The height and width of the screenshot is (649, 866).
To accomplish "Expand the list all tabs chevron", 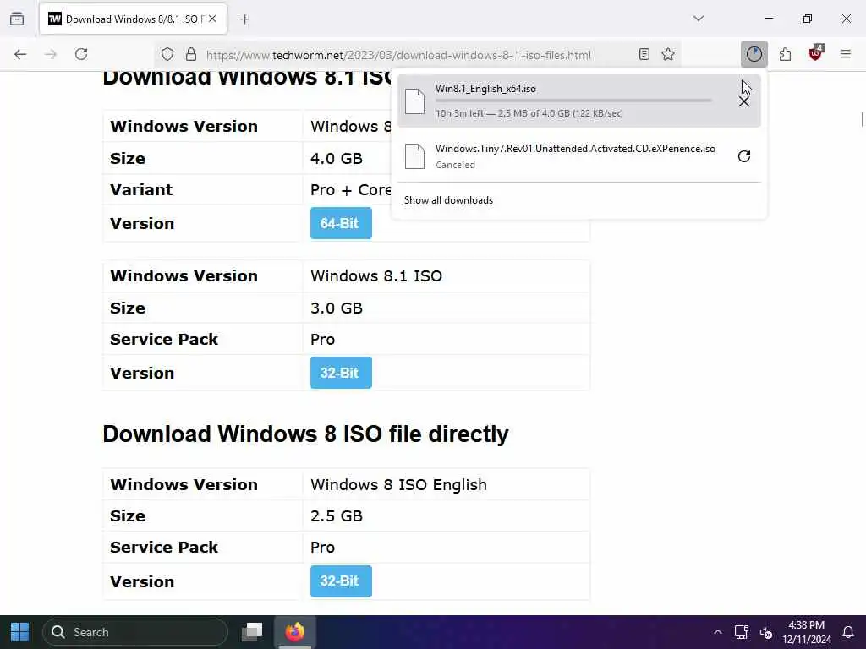I will click(x=699, y=19).
